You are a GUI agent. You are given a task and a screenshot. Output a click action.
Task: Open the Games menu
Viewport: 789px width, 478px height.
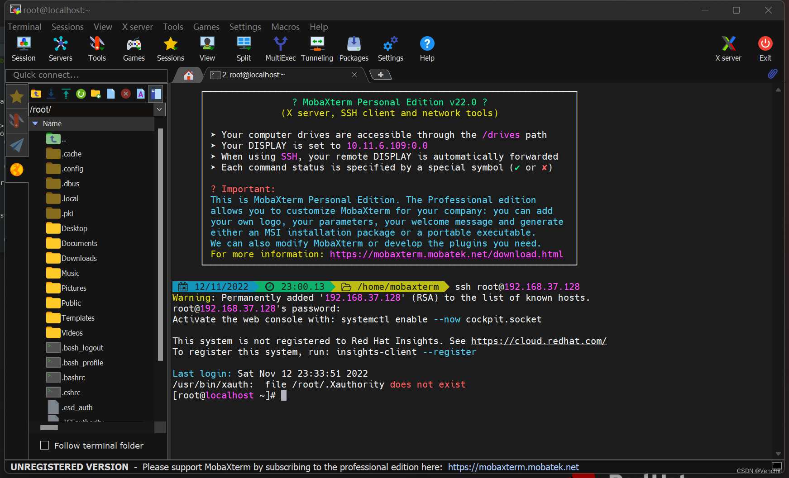click(x=206, y=27)
